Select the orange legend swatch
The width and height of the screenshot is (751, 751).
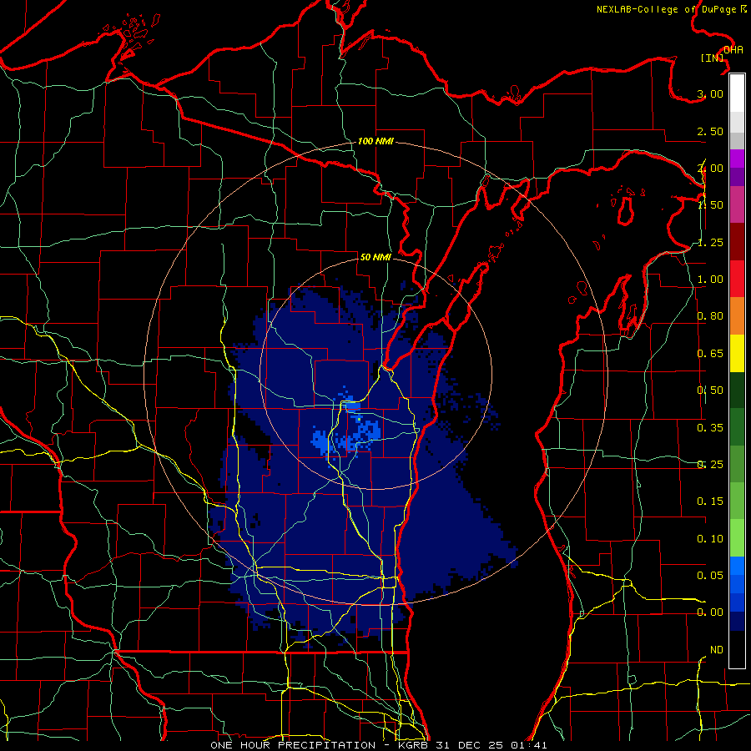[737, 315]
